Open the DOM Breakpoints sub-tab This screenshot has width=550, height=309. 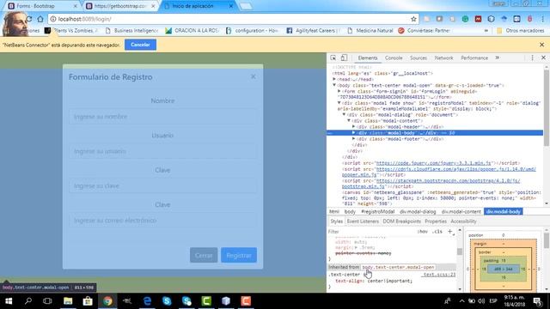[x=401, y=221]
